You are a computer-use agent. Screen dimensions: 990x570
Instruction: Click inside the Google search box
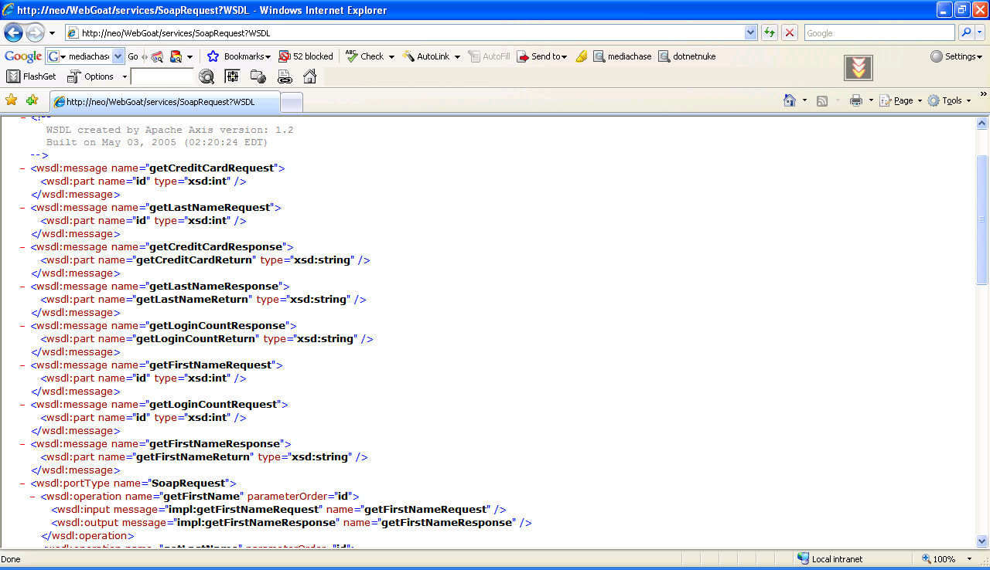tap(879, 33)
